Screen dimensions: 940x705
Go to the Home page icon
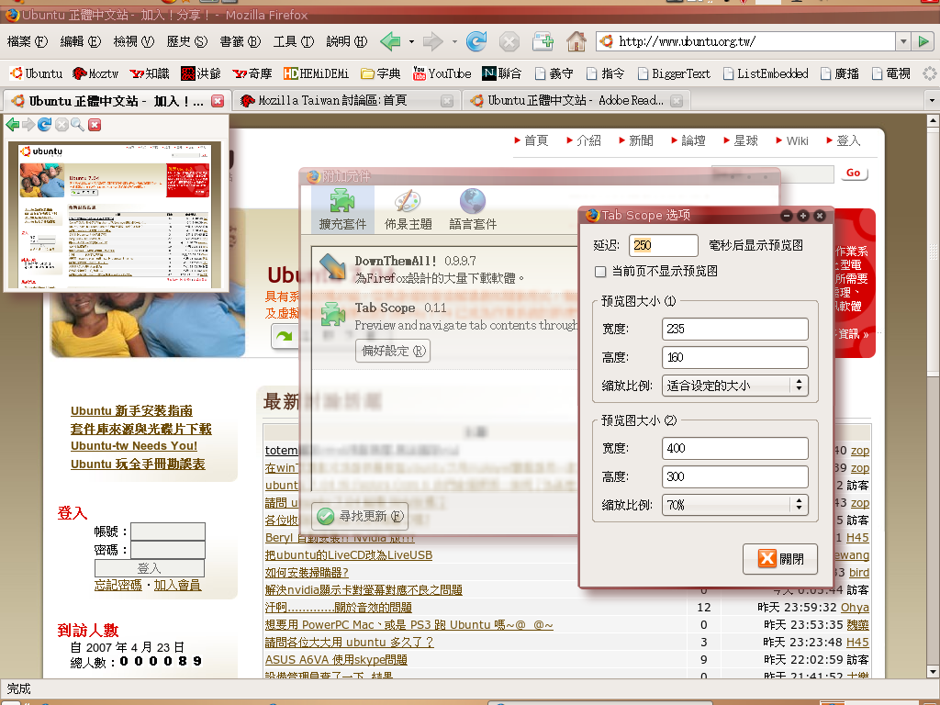coord(576,41)
